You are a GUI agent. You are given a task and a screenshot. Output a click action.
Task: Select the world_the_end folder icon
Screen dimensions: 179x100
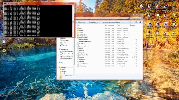pyautogui.click(x=78, y=37)
